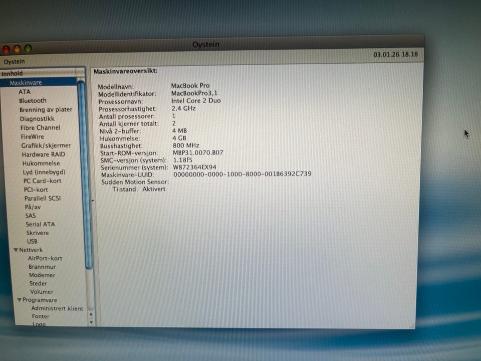Screen dimensions: 481x361
Task: Click the SMC version 1.18f5
Action: pyautogui.click(x=182, y=160)
